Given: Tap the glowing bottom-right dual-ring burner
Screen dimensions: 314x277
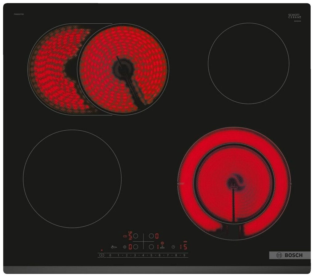Looking at the screenshot, I should click(234, 184).
